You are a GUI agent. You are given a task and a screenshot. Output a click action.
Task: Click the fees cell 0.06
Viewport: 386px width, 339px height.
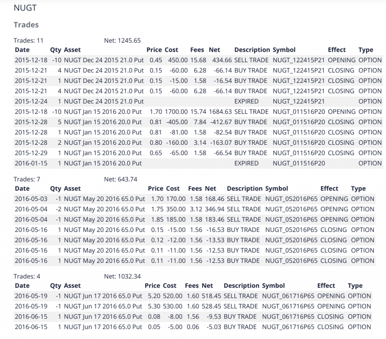coord(193,327)
